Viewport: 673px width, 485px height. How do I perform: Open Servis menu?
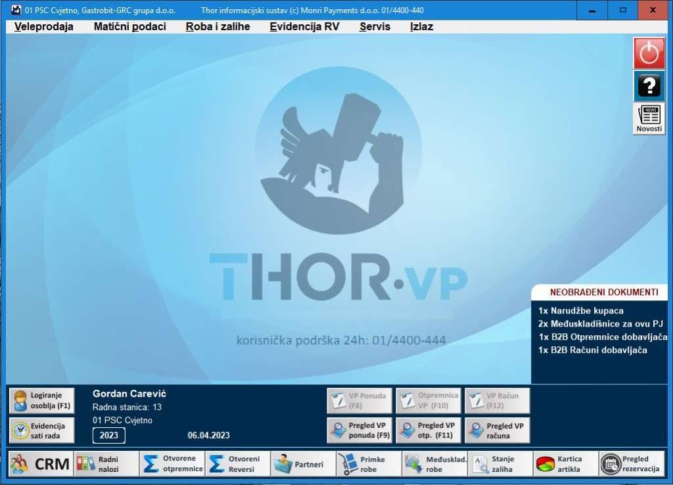coord(375,26)
